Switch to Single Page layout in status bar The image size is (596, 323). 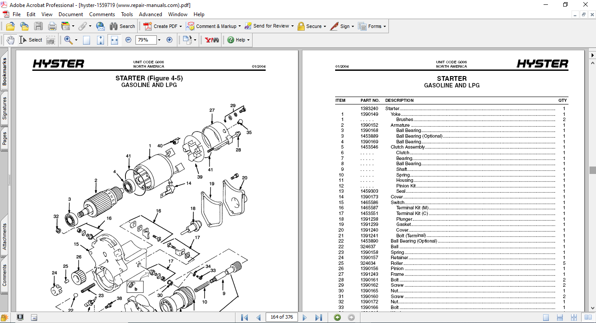(x=546, y=317)
